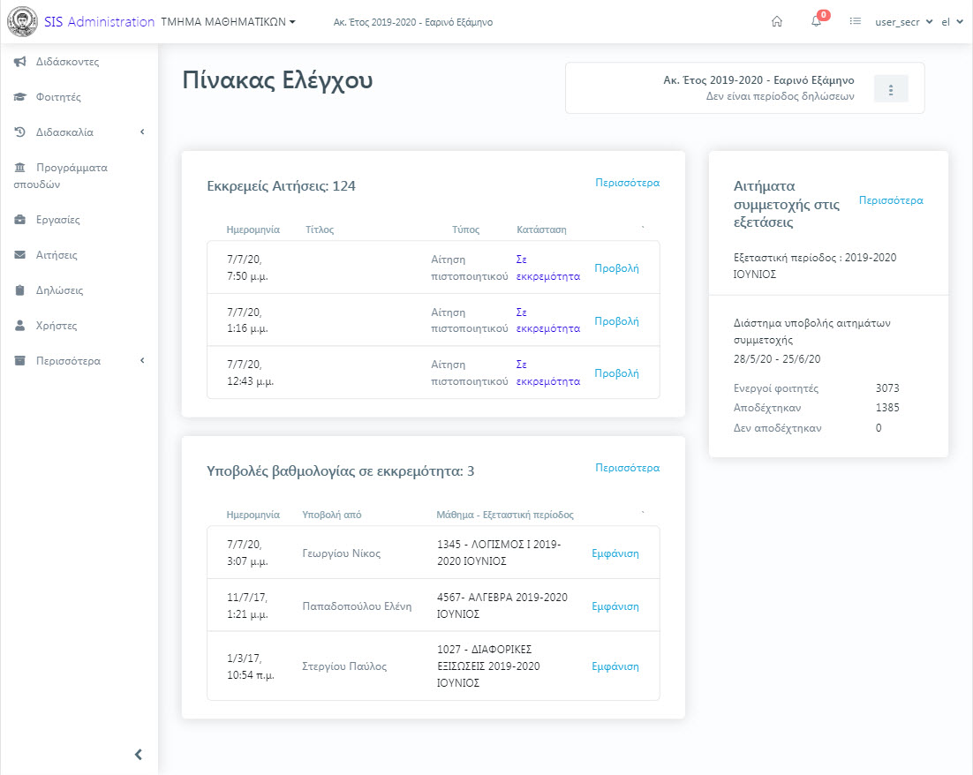
Task: Open the user_secr account dropdown
Action: tap(903, 22)
